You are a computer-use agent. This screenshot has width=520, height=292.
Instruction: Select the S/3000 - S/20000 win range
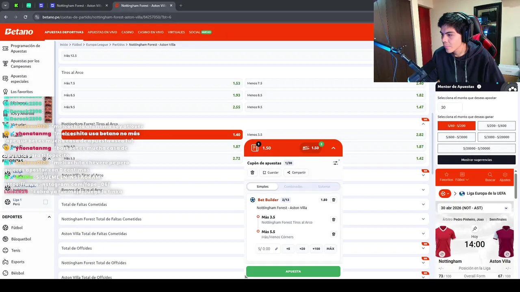496,137
